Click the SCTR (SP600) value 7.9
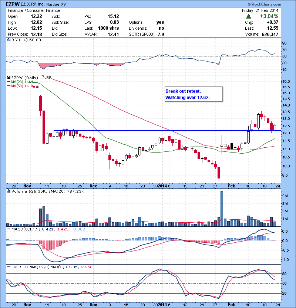 click(161, 35)
